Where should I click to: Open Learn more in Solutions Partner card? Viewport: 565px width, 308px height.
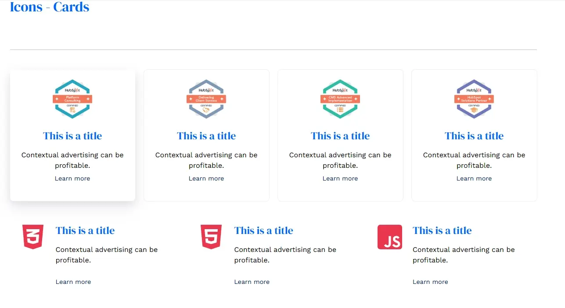[x=474, y=178]
